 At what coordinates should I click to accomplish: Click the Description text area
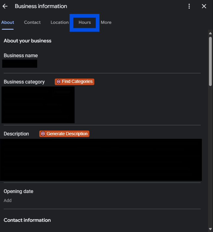tap(101, 160)
